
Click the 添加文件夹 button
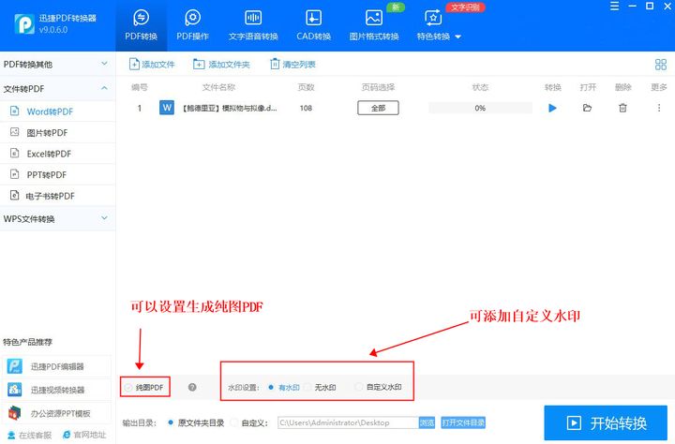tap(221, 64)
